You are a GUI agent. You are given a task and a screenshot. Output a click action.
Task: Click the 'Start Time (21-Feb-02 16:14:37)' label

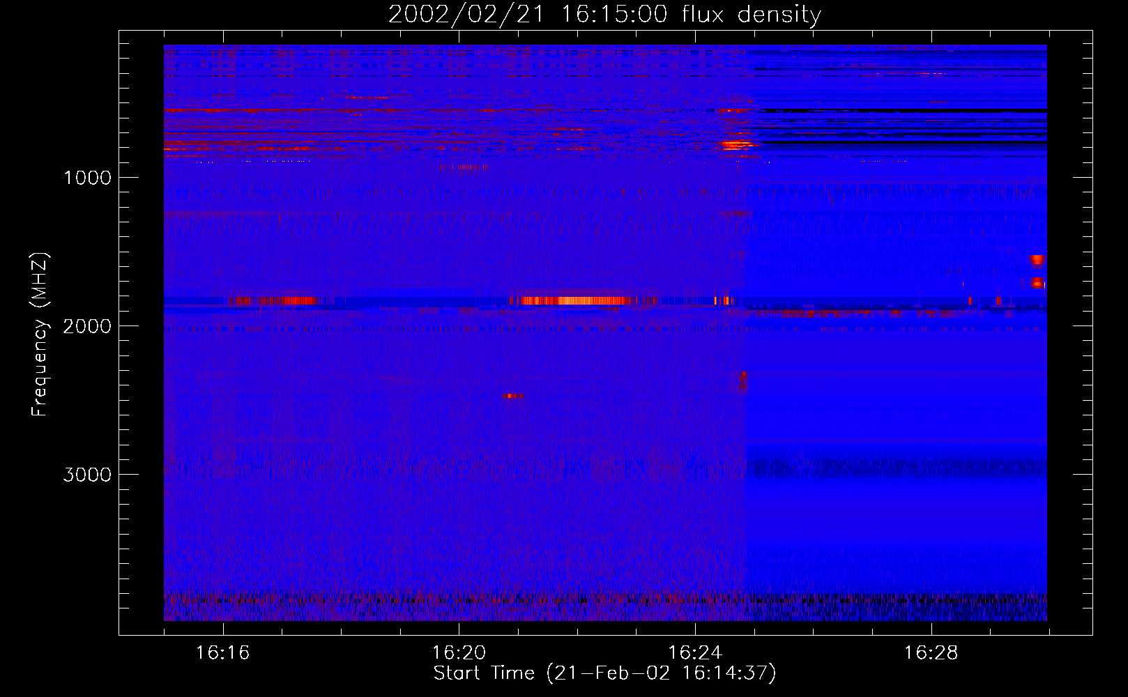[604, 673]
